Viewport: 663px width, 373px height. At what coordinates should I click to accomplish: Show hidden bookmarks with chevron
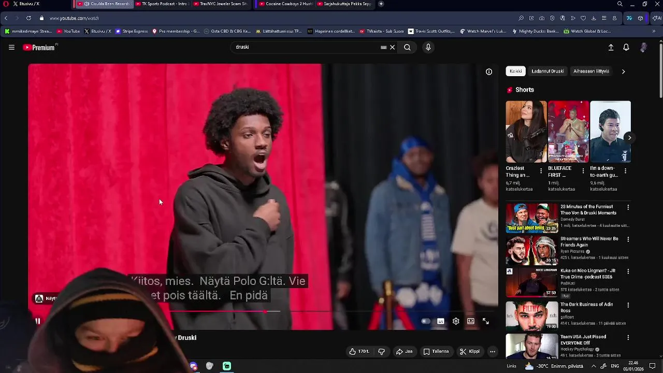click(x=654, y=31)
